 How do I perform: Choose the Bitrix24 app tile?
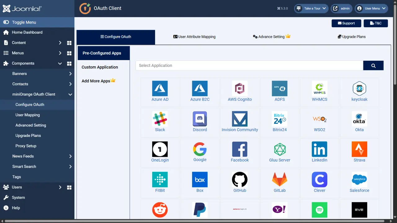pos(279,119)
